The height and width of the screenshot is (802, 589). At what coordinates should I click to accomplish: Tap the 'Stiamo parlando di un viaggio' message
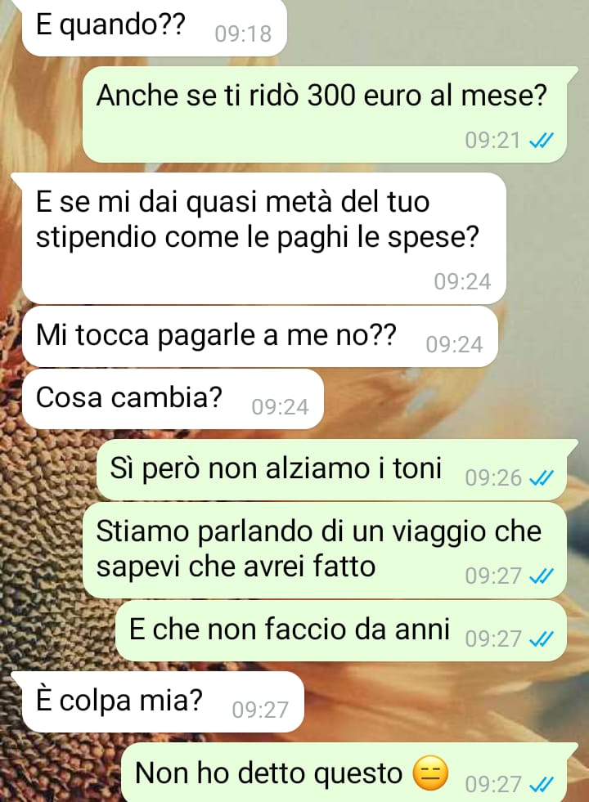click(325, 550)
